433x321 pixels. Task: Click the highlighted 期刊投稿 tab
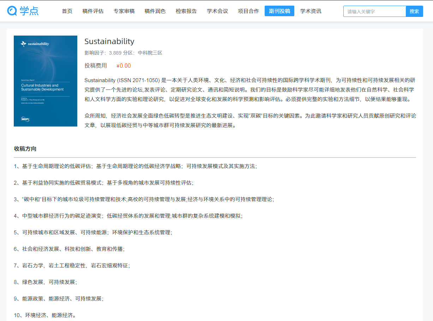[x=279, y=11]
